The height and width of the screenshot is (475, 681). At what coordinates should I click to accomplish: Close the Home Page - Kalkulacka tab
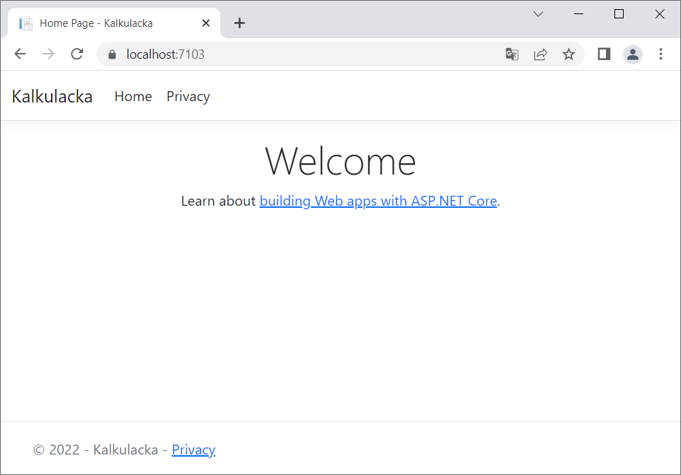point(206,23)
